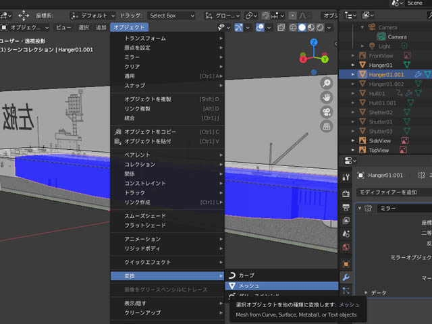Collapse the ミラー modifier panel

point(360,209)
